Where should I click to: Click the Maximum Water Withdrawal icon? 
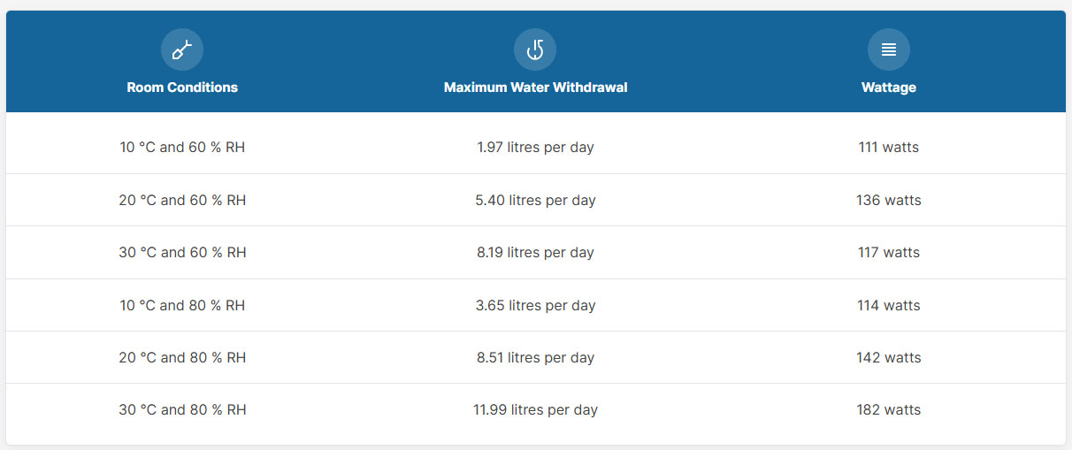coord(535,50)
